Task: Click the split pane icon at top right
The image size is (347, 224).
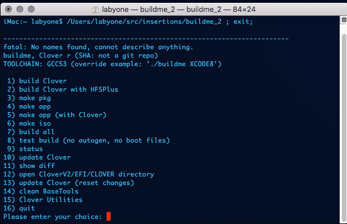Action: (344, 20)
